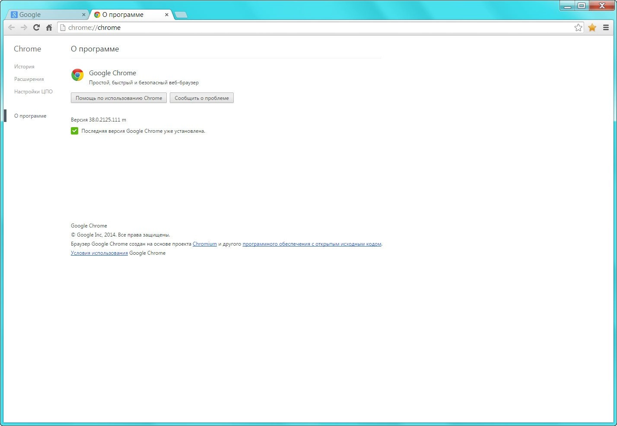Click the copyright line Google Inc, 2014

coord(121,235)
